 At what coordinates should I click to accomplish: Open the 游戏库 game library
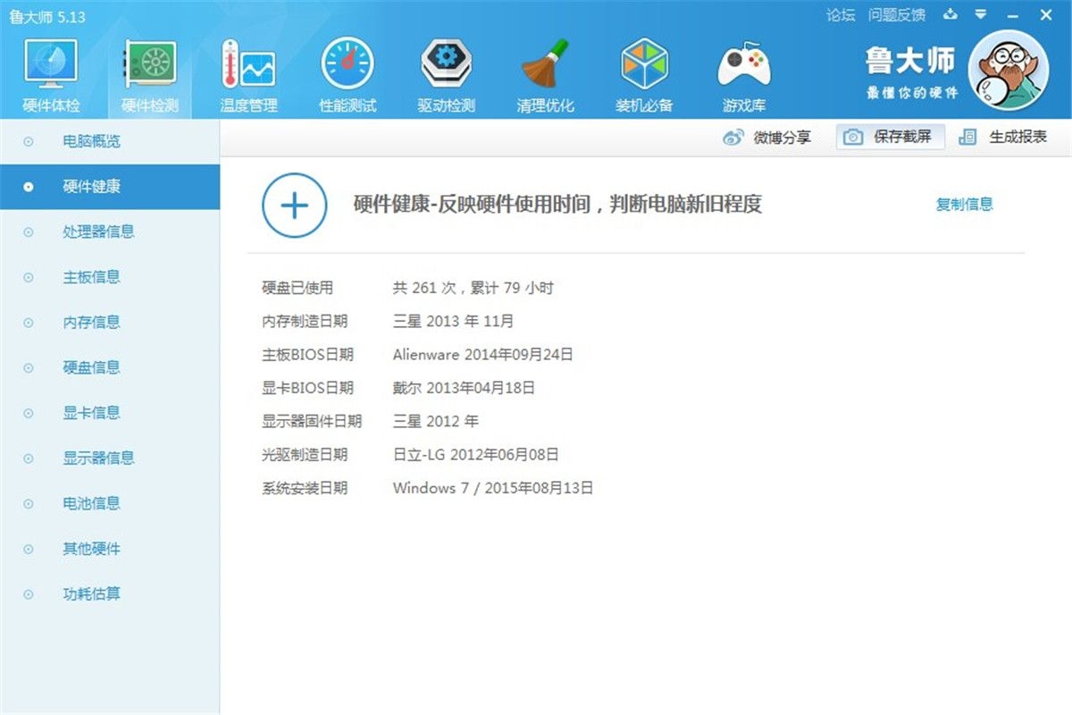tap(743, 76)
